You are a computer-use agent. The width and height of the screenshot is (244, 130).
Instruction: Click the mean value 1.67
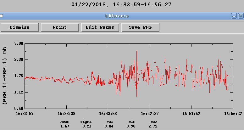65,126
